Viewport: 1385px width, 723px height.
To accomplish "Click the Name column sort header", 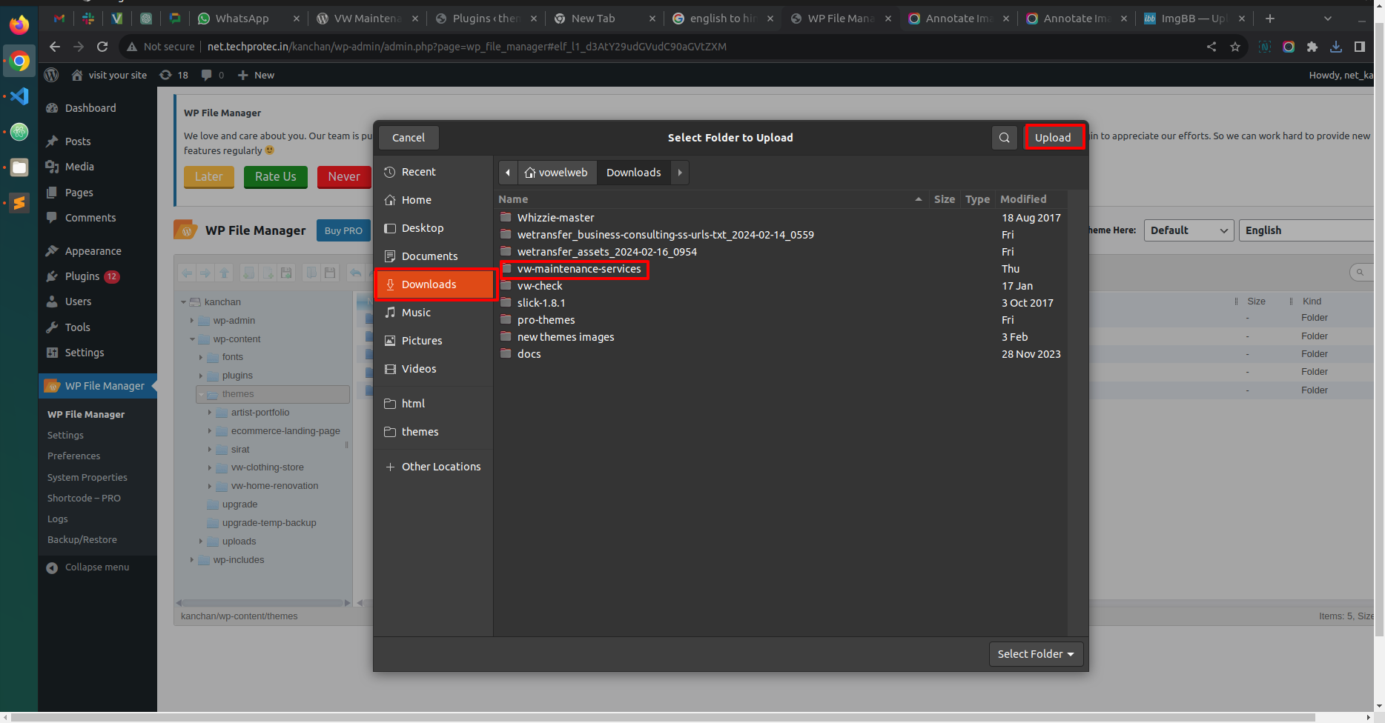I will point(710,199).
